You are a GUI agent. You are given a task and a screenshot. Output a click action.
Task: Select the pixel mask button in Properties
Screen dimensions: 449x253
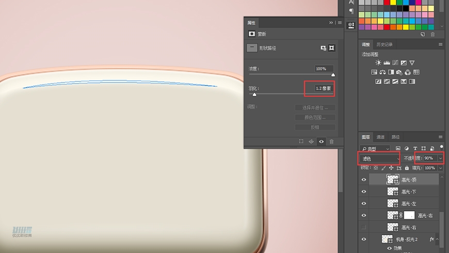click(323, 48)
